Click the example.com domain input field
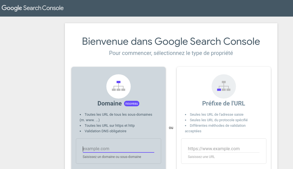 119,149
